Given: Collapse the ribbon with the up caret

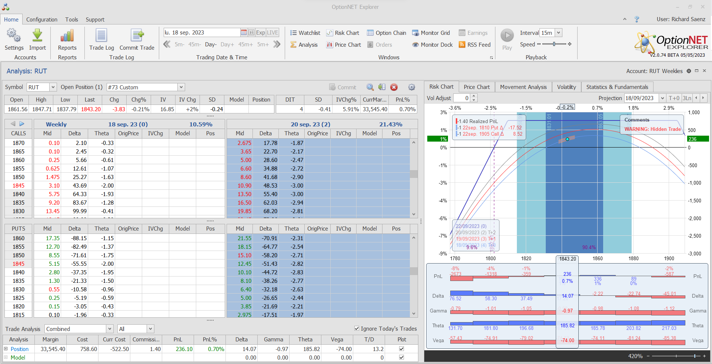Looking at the screenshot, I should click(x=625, y=19).
